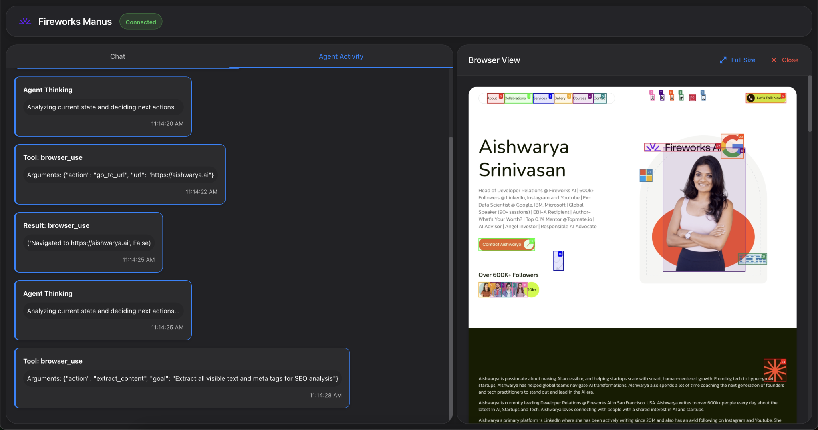Click the Instagram social icon
The width and height of the screenshot is (818, 430).
point(672,98)
